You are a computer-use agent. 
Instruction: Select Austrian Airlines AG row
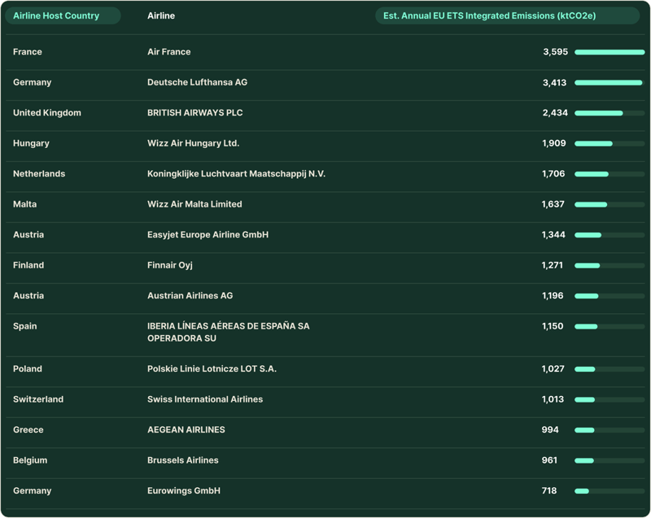325,296
